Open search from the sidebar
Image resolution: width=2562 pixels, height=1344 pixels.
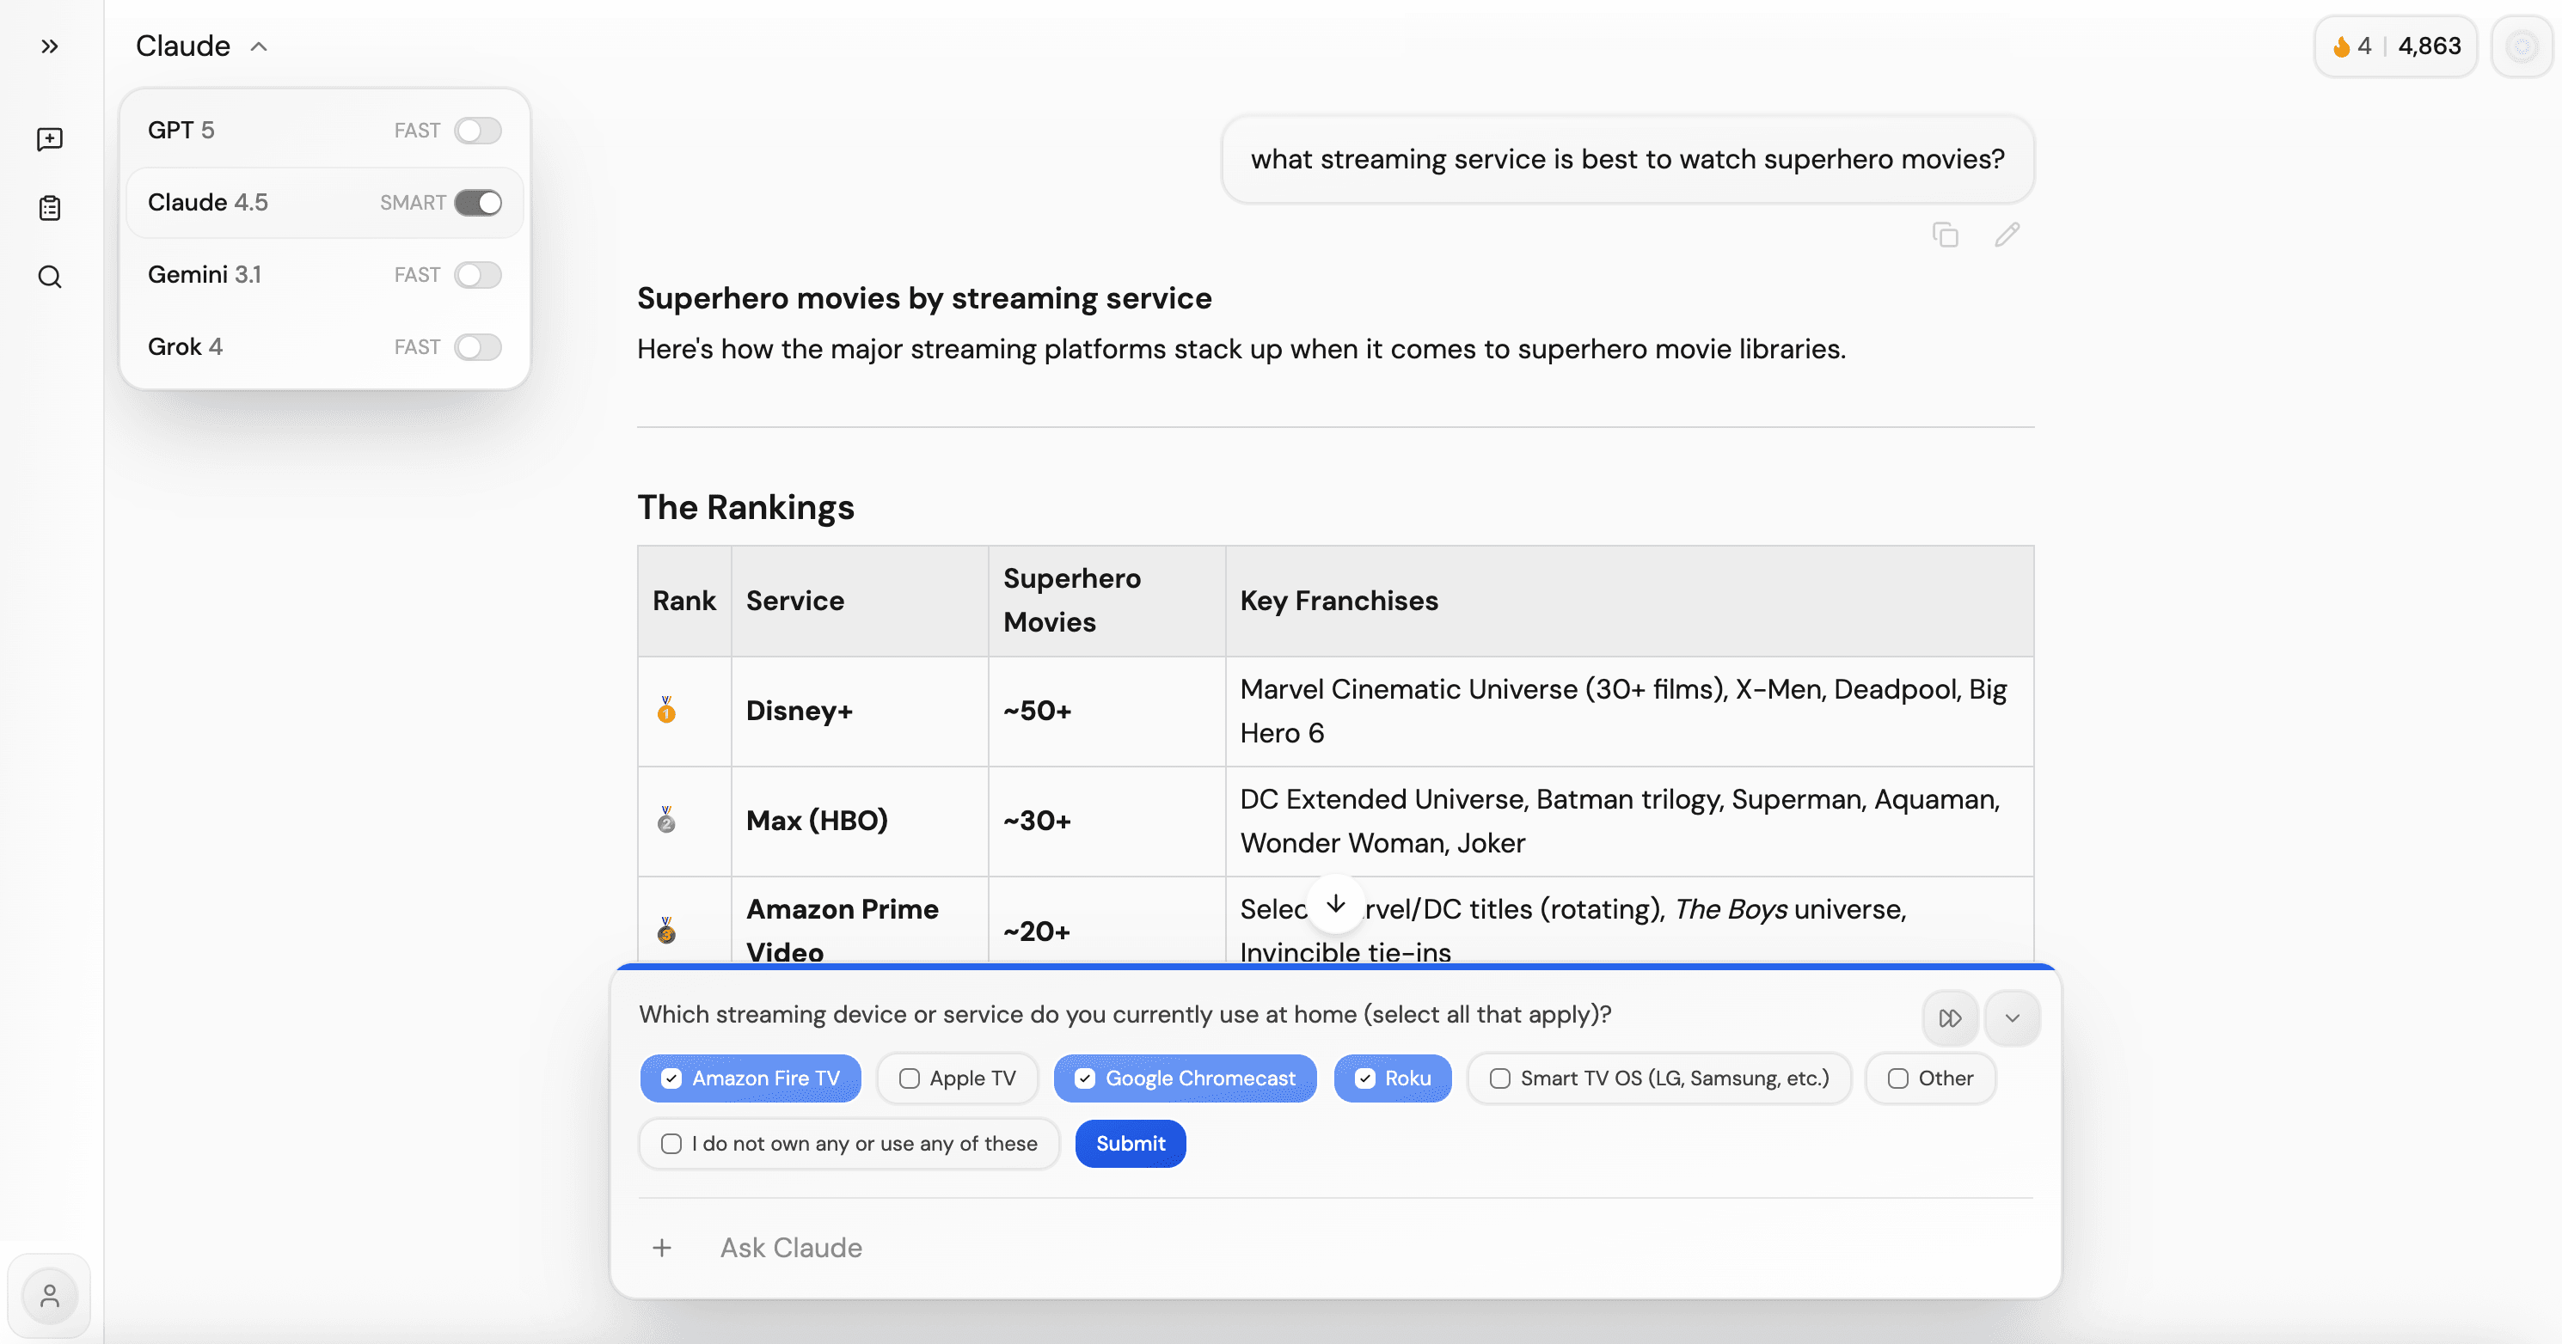click(50, 277)
